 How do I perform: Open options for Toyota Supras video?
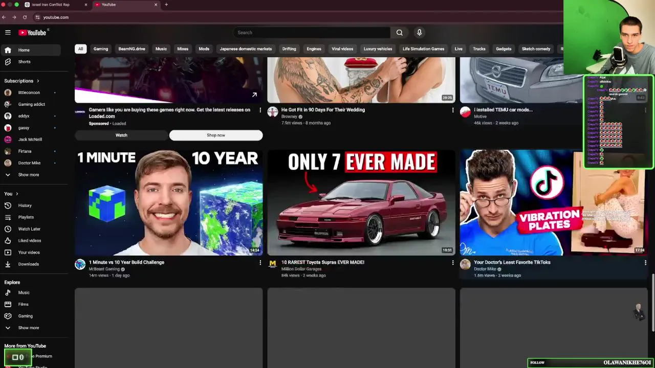click(452, 263)
